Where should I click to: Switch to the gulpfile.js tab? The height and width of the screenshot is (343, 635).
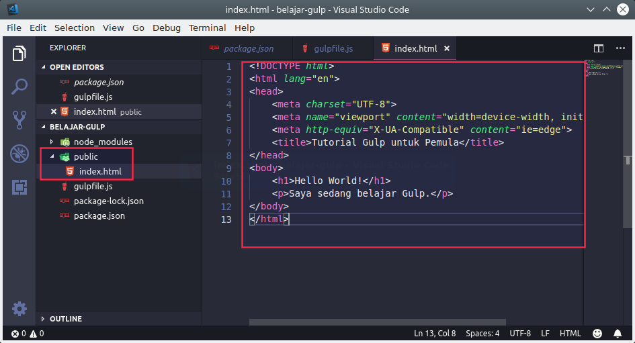click(333, 48)
